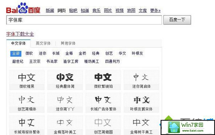The height and width of the screenshot is (135, 215).
Task: Open the 图片 navigation link
Action: coord(108,10)
